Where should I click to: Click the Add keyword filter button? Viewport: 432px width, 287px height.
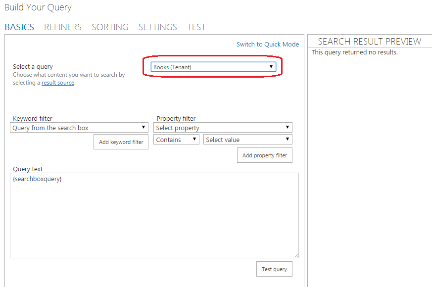click(x=121, y=142)
